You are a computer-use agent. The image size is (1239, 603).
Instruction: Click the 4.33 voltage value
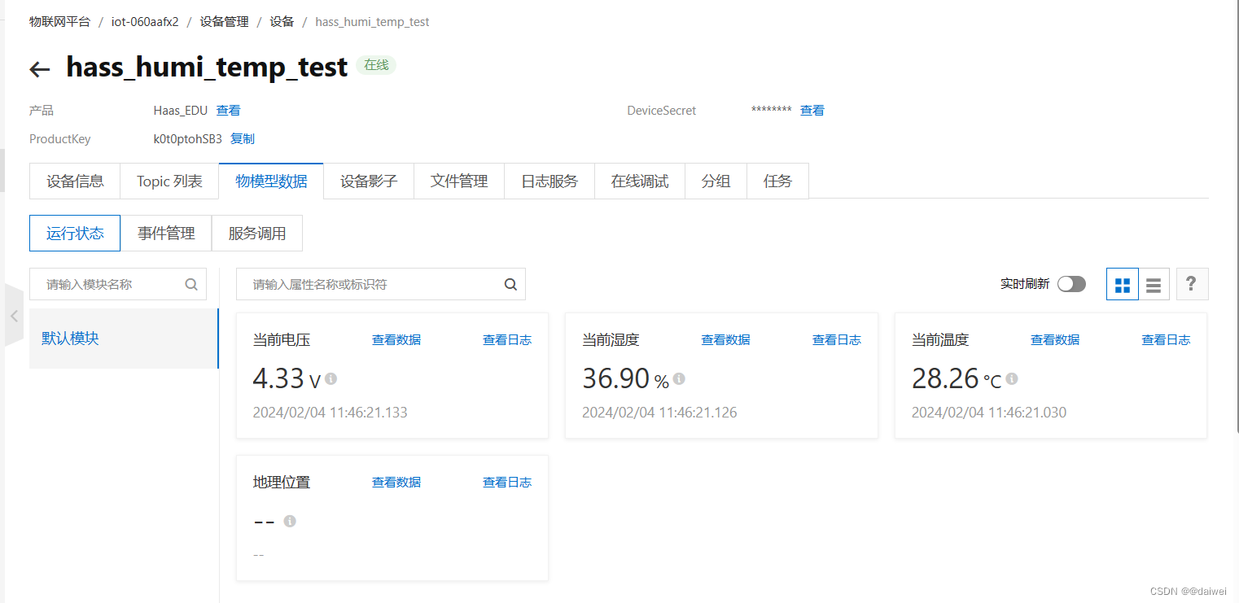click(278, 378)
